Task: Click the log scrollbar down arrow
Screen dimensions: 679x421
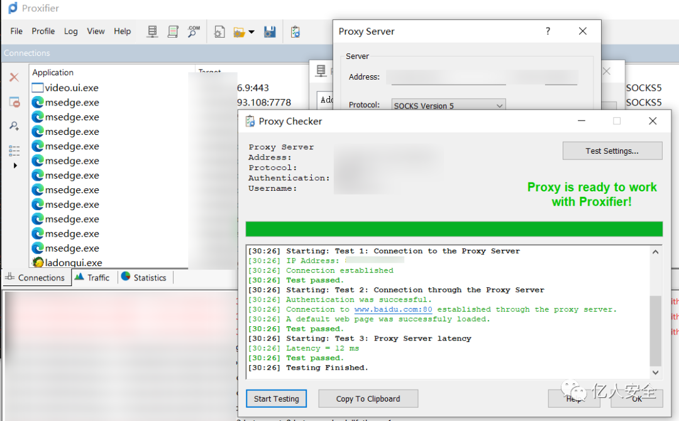Action: (656, 372)
